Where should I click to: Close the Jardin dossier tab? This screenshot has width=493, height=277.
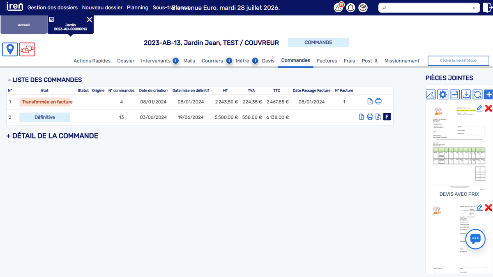90,20
